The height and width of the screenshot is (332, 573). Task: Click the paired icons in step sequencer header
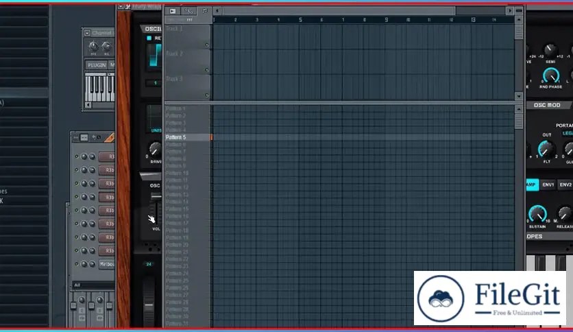(97, 137)
